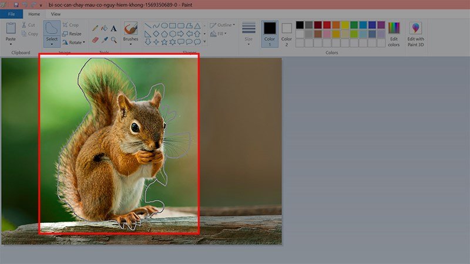The width and height of the screenshot is (470, 264).
Task: Open the Brushes dropdown
Action: (x=130, y=45)
